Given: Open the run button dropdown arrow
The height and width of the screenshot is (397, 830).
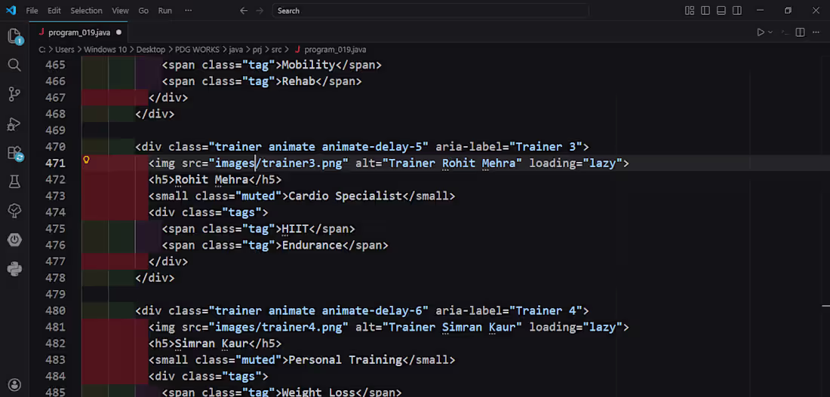Looking at the screenshot, I should pos(770,32).
